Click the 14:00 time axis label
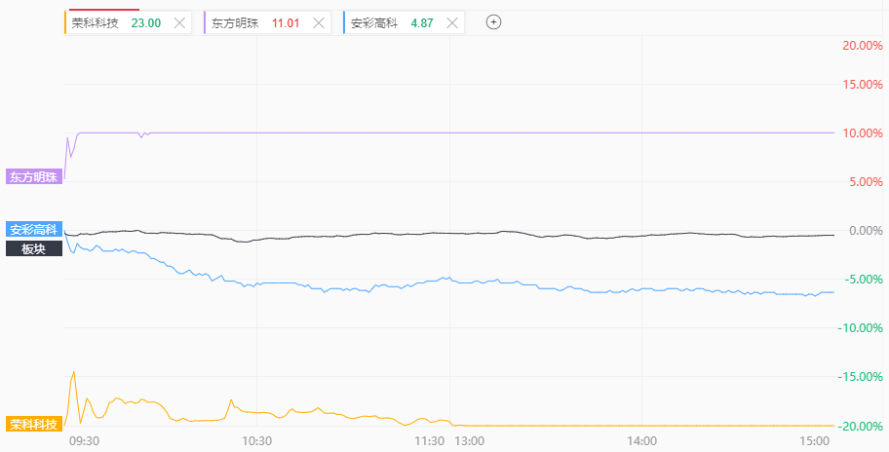Viewport: 889px width, 452px height. (642, 441)
